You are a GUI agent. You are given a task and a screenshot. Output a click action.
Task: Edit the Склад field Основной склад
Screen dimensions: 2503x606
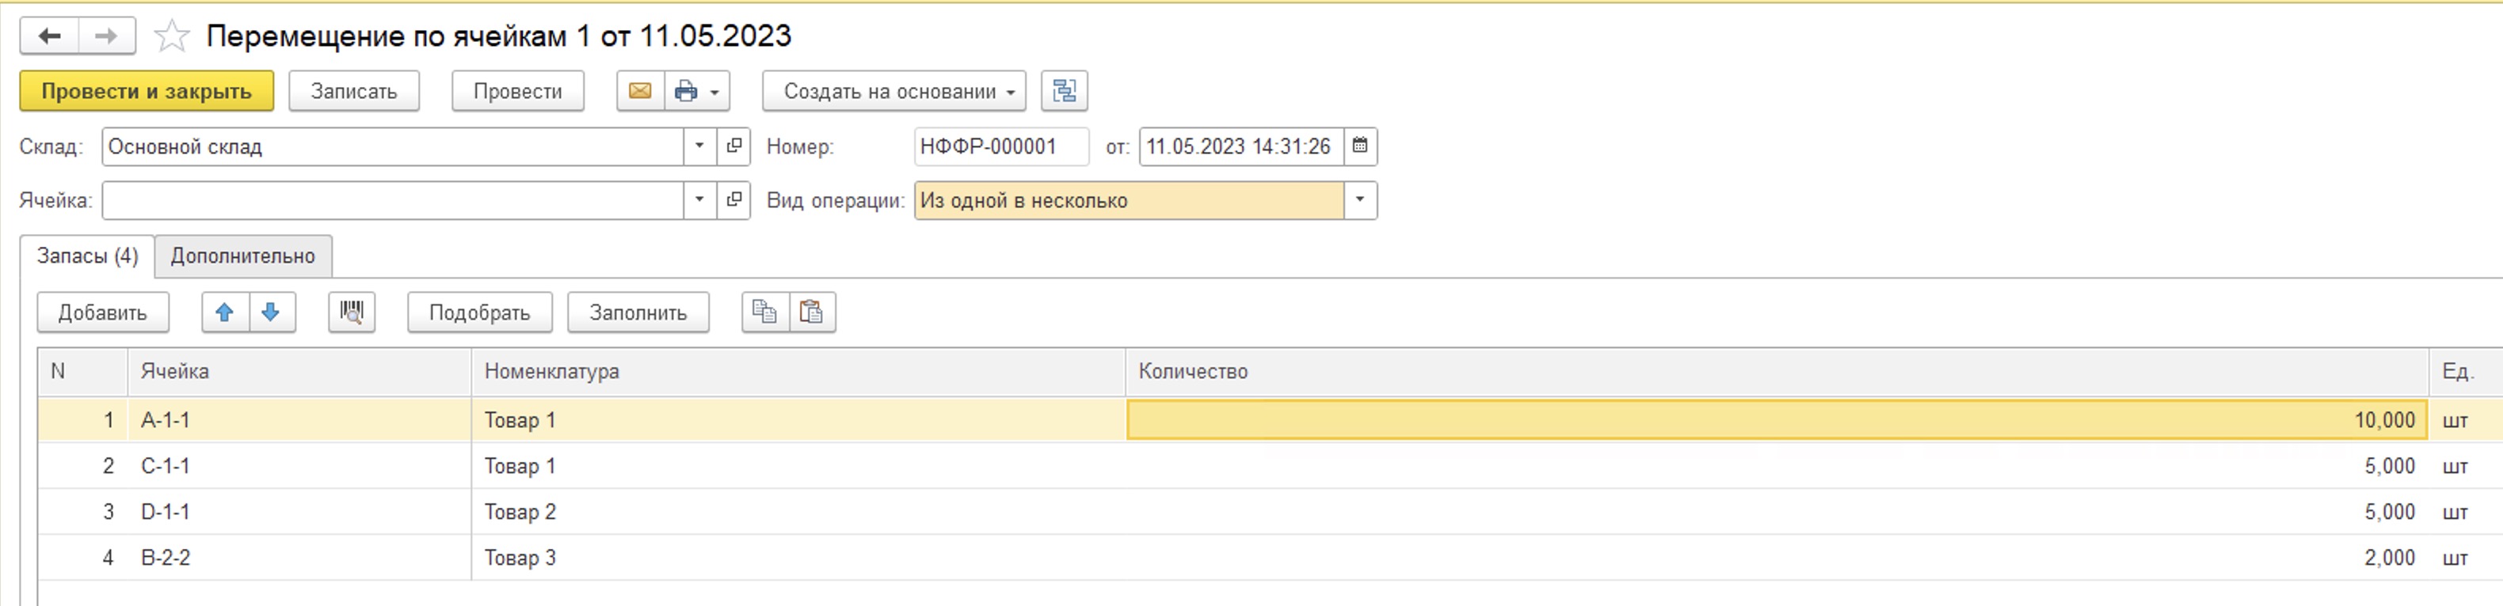[x=394, y=146]
